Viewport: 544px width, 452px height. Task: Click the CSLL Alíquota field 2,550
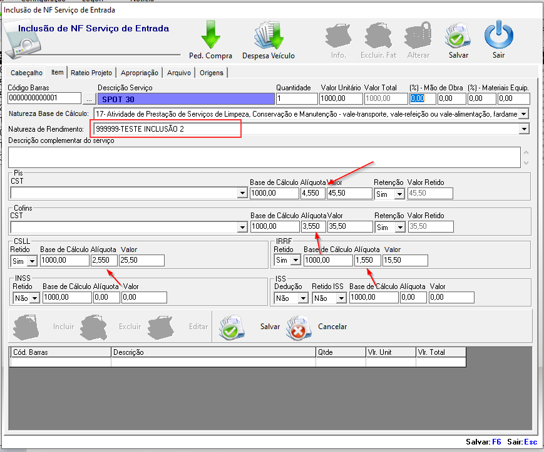point(104,260)
